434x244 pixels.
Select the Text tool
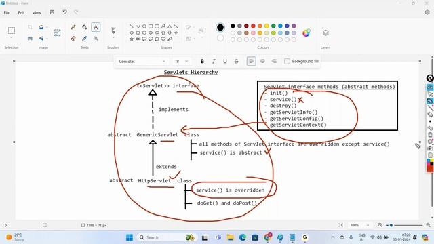[96, 27]
